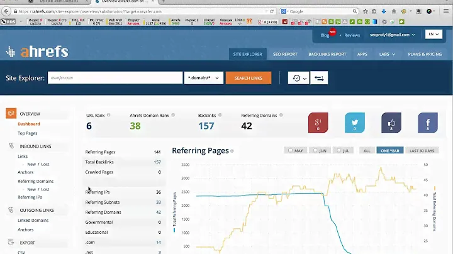Click the orange Overview sidebar icon
The width and height of the screenshot is (453, 254).
(11, 114)
